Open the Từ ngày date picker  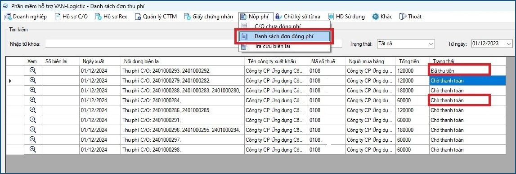(492, 43)
